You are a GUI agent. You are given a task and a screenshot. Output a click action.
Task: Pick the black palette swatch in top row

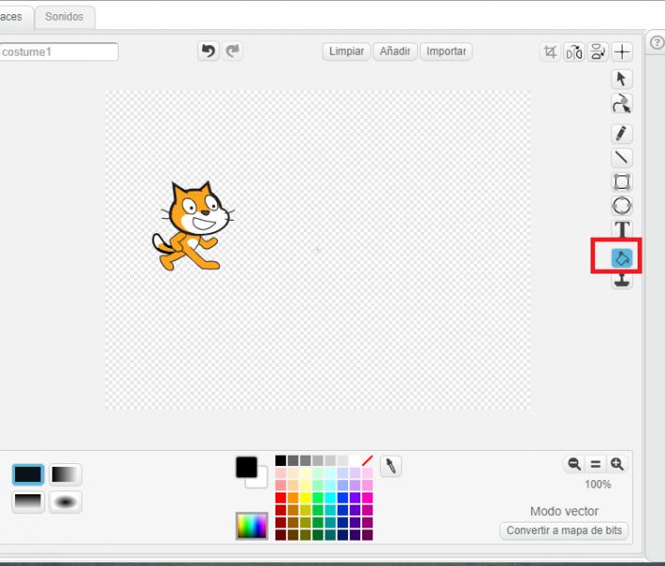tap(280, 460)
